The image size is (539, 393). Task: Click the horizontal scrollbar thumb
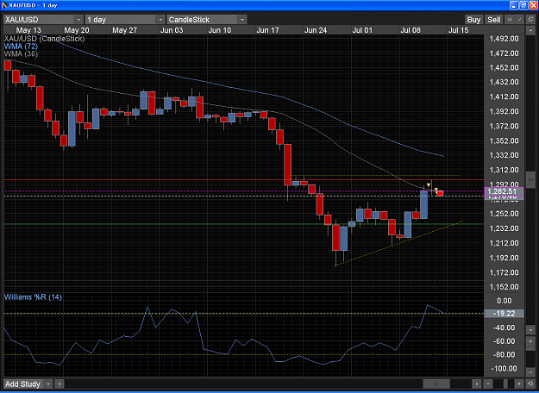436,384
